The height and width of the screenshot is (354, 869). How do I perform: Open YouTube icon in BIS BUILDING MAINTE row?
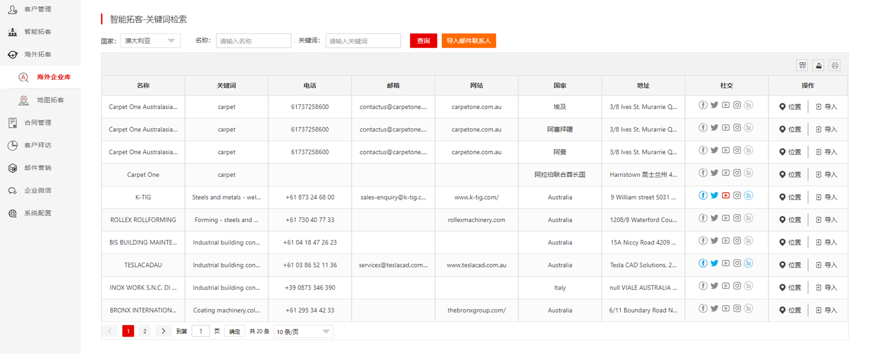[725, 241]
